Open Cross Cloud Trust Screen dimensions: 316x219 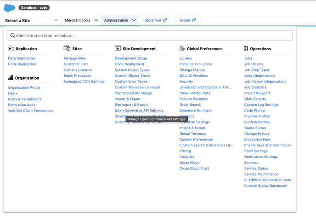194,168
